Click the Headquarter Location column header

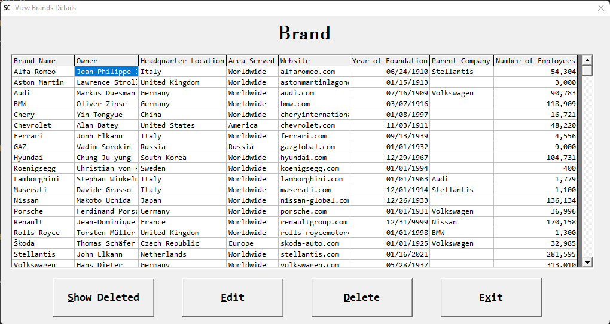tap(182, 61)
